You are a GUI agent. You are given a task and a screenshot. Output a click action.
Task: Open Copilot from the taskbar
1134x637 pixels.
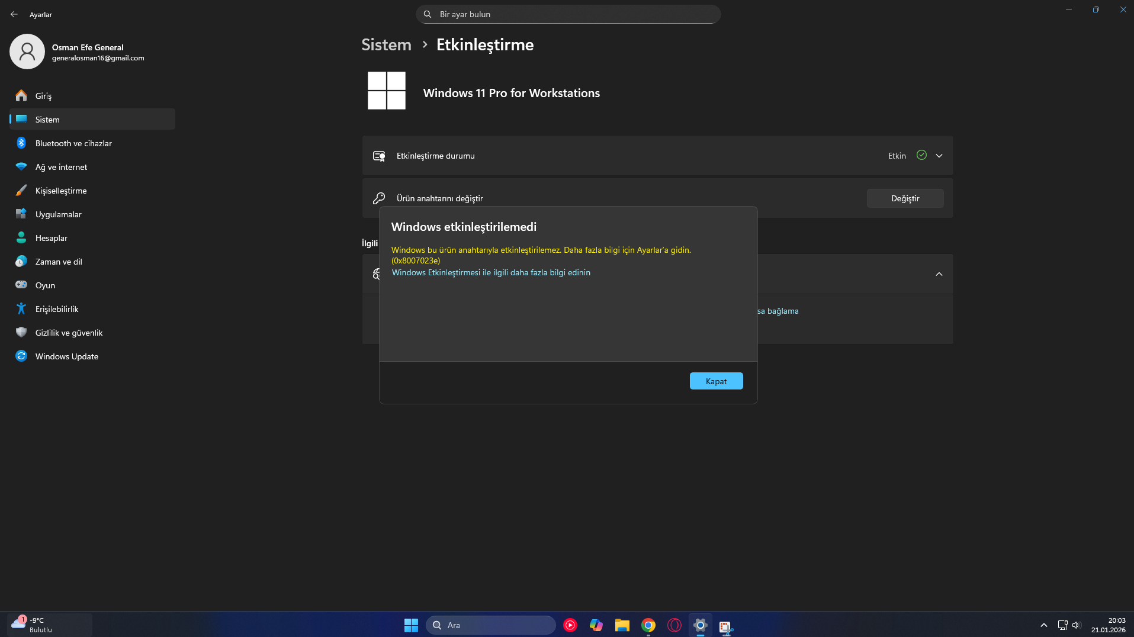pos(596,625)
